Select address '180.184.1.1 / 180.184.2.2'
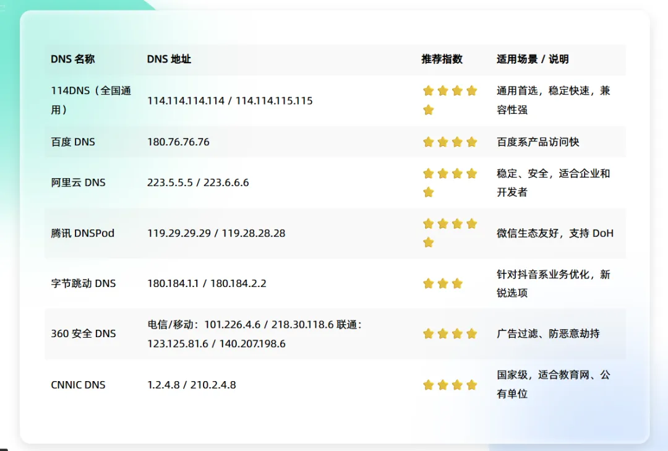668x451 pixels. tap(207, 283)
